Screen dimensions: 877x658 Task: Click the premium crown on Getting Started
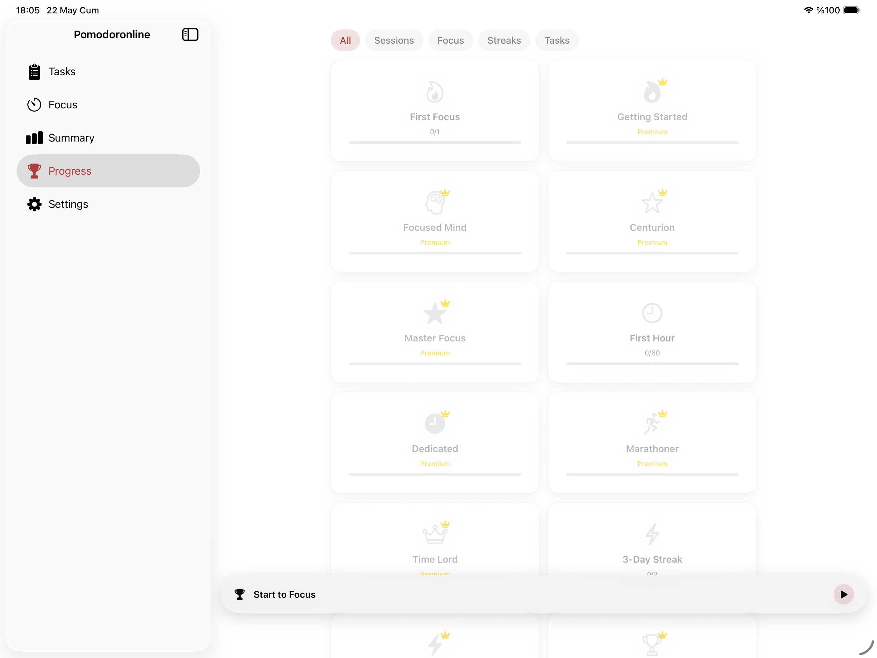(663, 82)
